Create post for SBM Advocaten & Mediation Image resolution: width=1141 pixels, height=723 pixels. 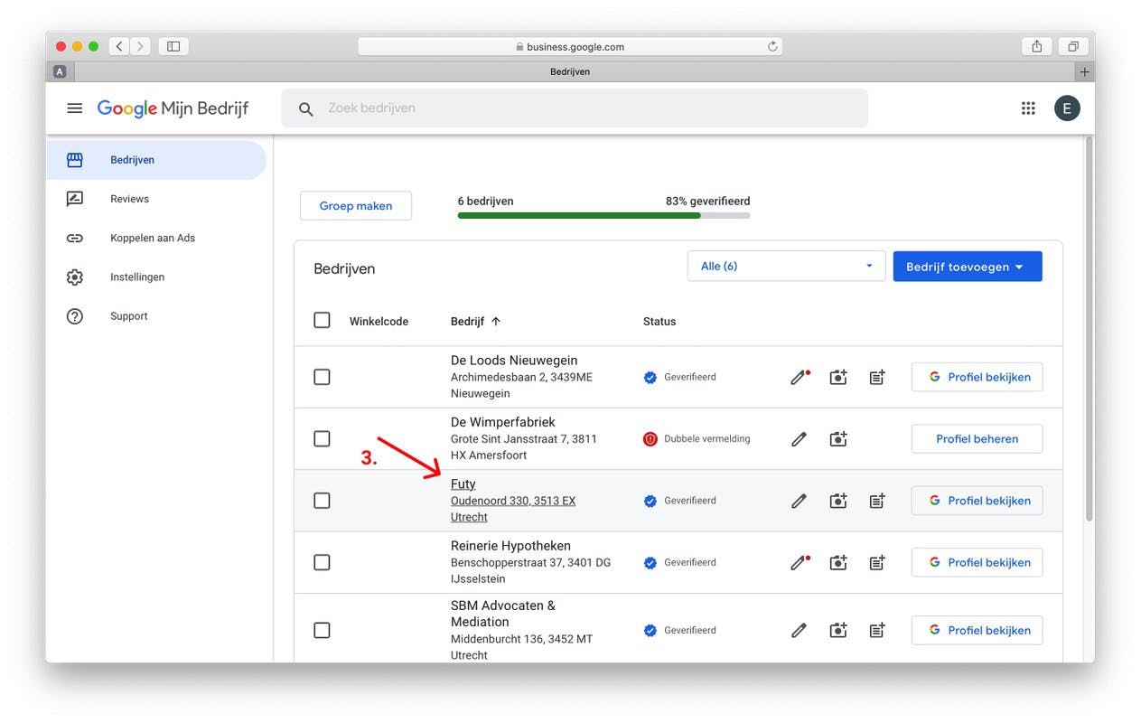[877, 631]
